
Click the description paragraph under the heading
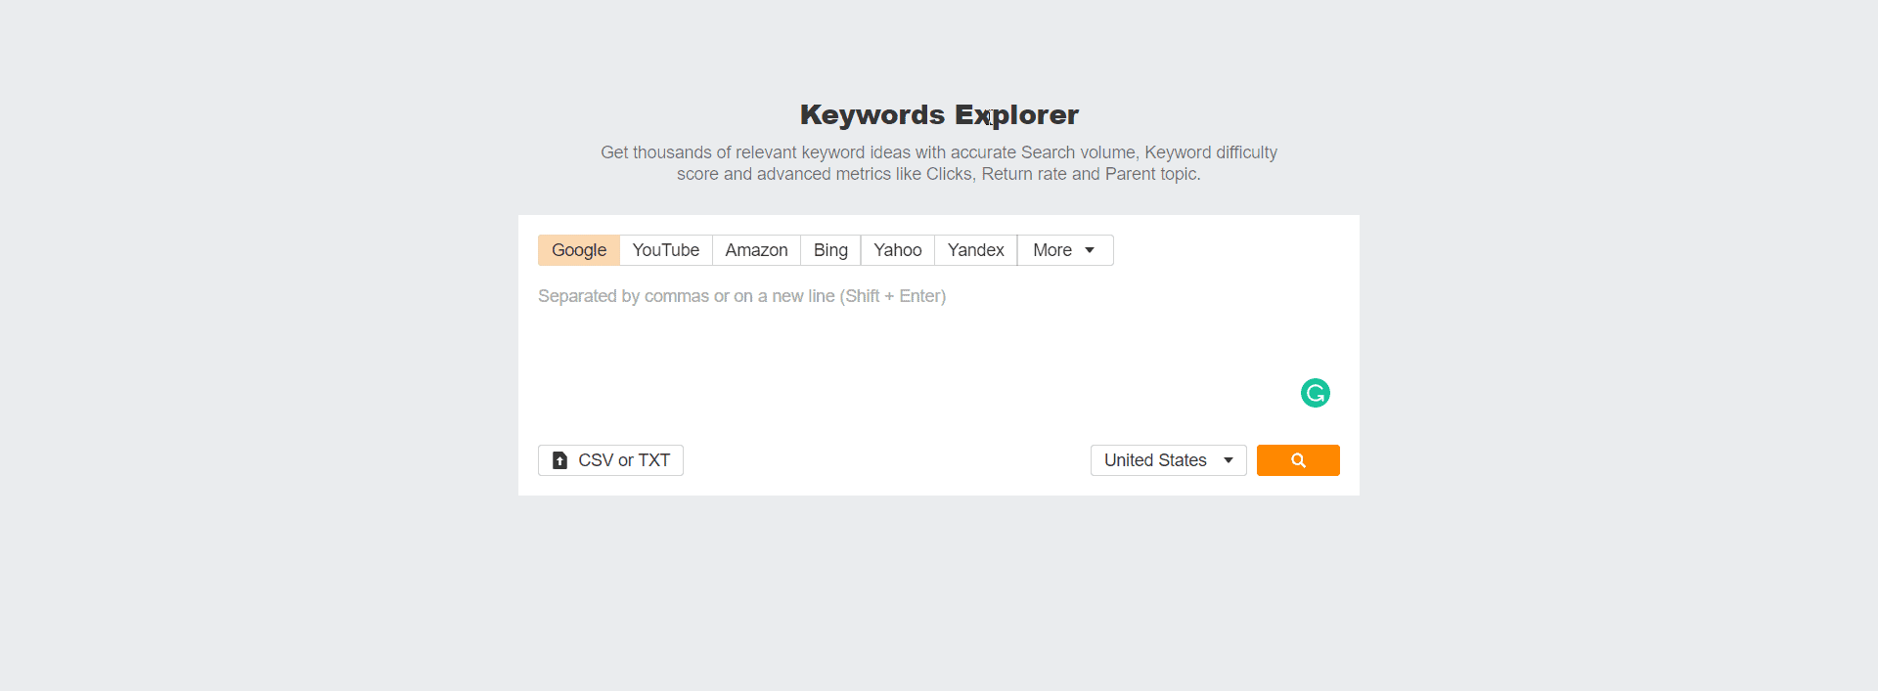pos(939,163)
